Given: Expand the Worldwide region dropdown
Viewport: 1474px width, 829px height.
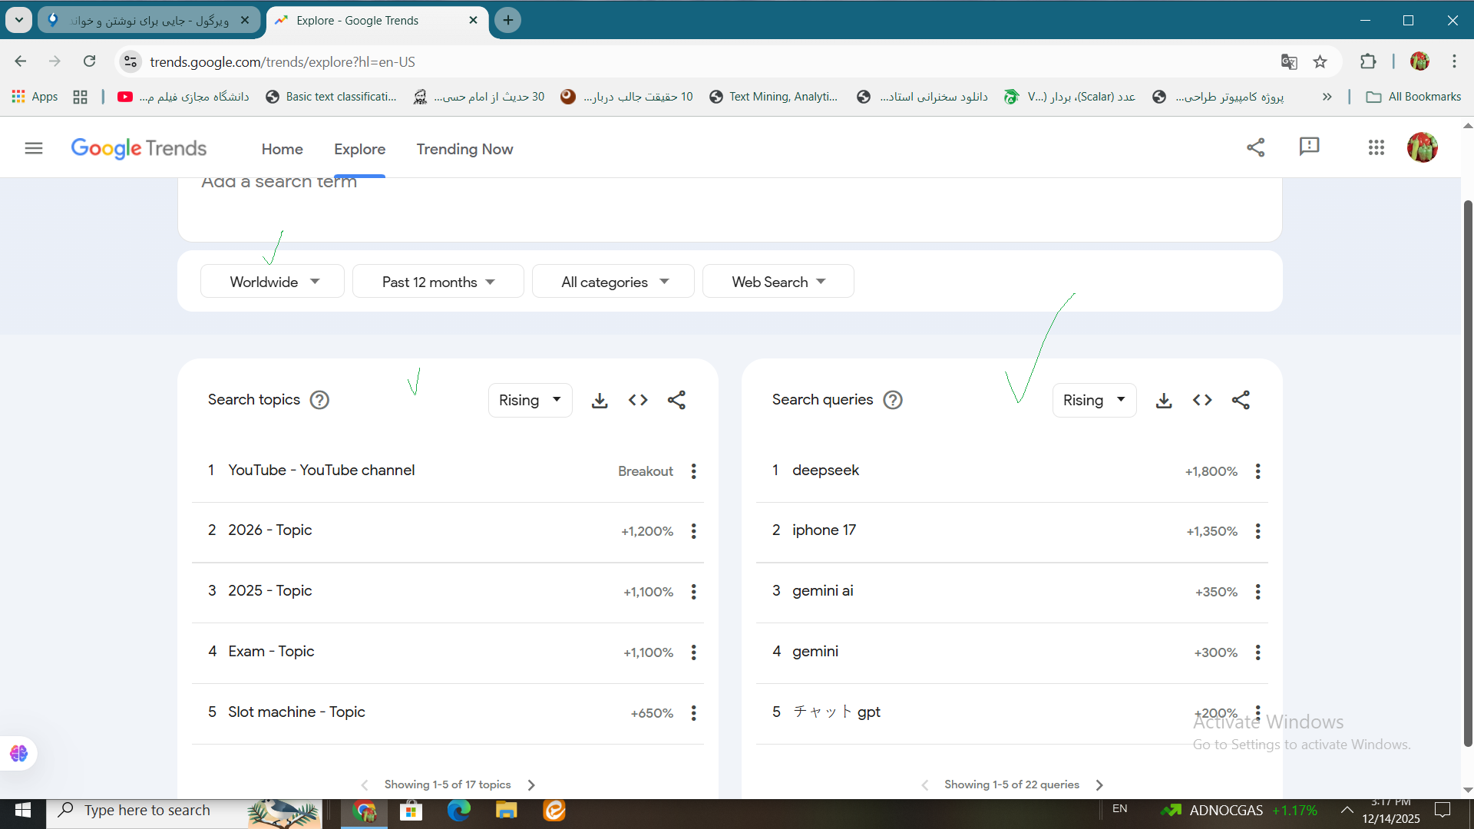Looking at the screenshot, I should 273,282.
